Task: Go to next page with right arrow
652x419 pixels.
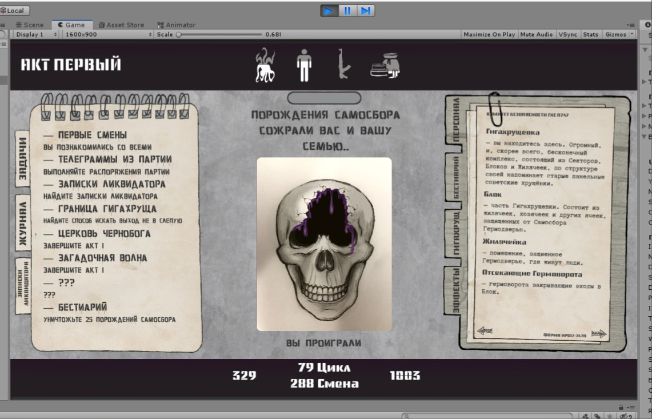Action: [x=598, y=333]
